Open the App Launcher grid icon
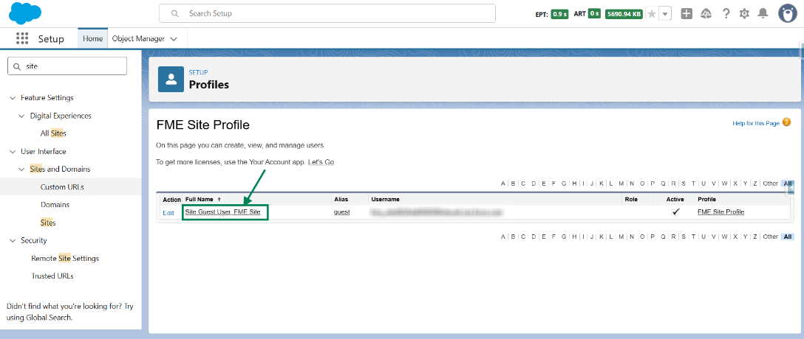This screenshot has height=339, width=804. click(22, 39)
